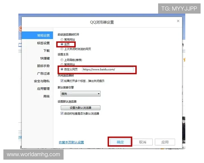This screenshot has height=163, width=204.
Task: Go to 快捷键 settings
Action: point(45,58)
